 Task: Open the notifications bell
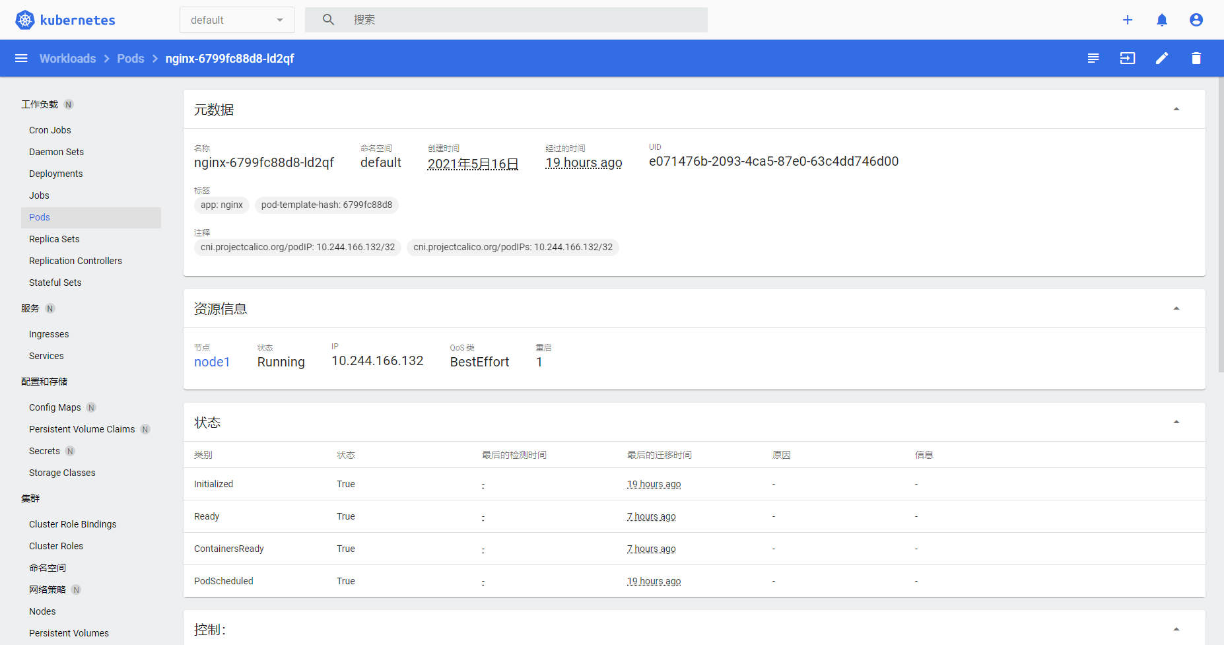coord(1162,20)
